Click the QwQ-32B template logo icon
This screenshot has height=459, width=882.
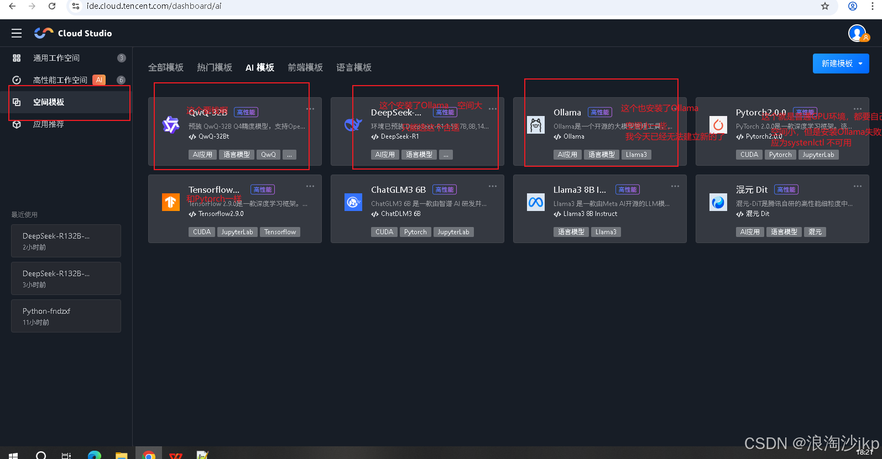171,125
